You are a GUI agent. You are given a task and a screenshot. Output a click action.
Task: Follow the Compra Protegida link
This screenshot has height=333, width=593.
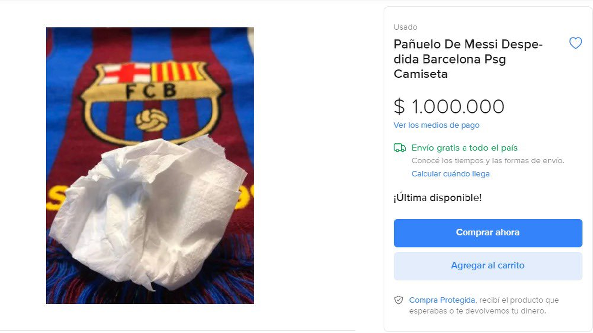pyautogui.click(x=442, y=300)
